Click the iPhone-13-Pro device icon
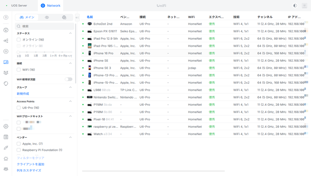This screenshot has height=176, width=311. click(90, 75)
